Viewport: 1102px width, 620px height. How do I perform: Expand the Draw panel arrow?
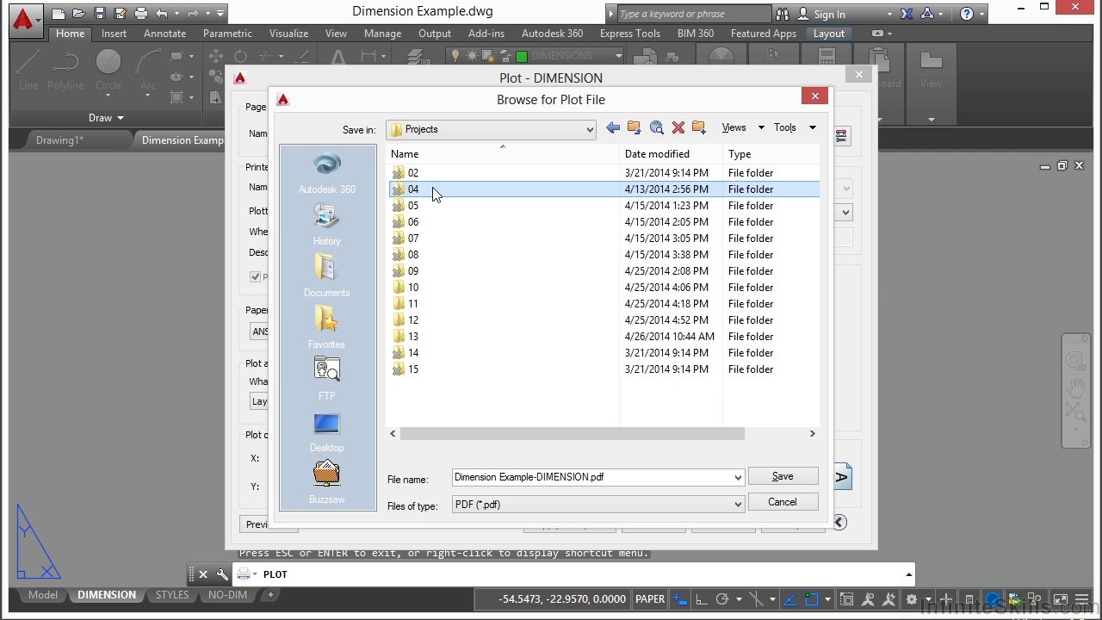(x=120, y=118)
